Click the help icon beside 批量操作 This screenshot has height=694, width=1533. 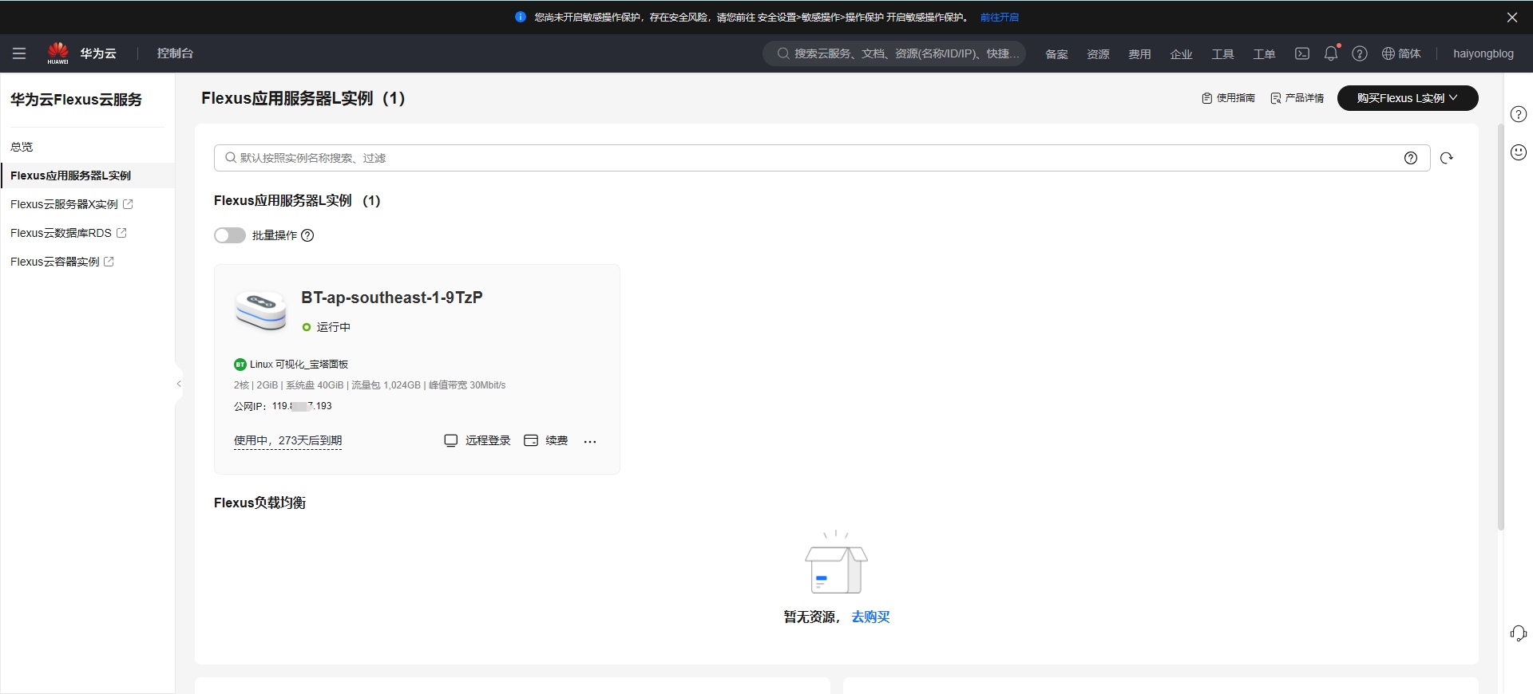(x=307, y=235)
